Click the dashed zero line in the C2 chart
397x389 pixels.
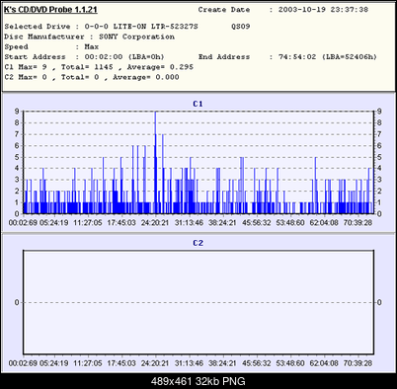tap(198, 302)
